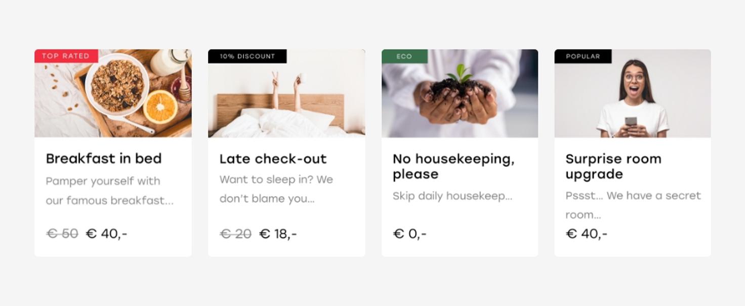Click the black POPULAR badge
The height and width of the screenshot is (306, 745).
[x=583, y=56]
